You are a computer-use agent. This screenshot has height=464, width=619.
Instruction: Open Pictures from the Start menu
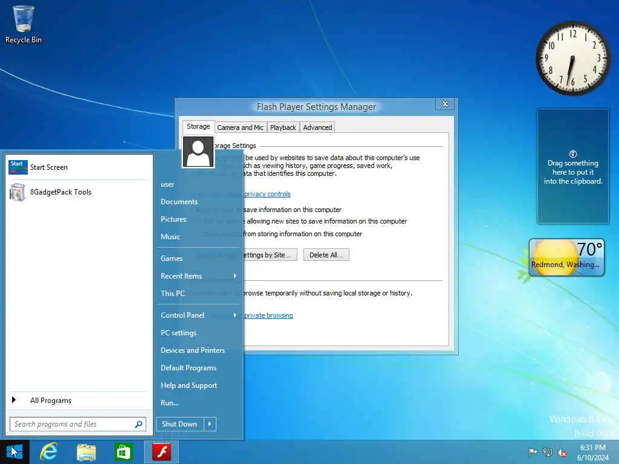173,219
